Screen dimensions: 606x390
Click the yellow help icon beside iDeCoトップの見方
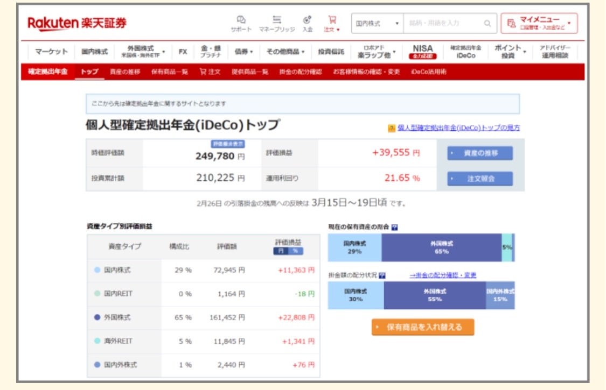(392, 128)
